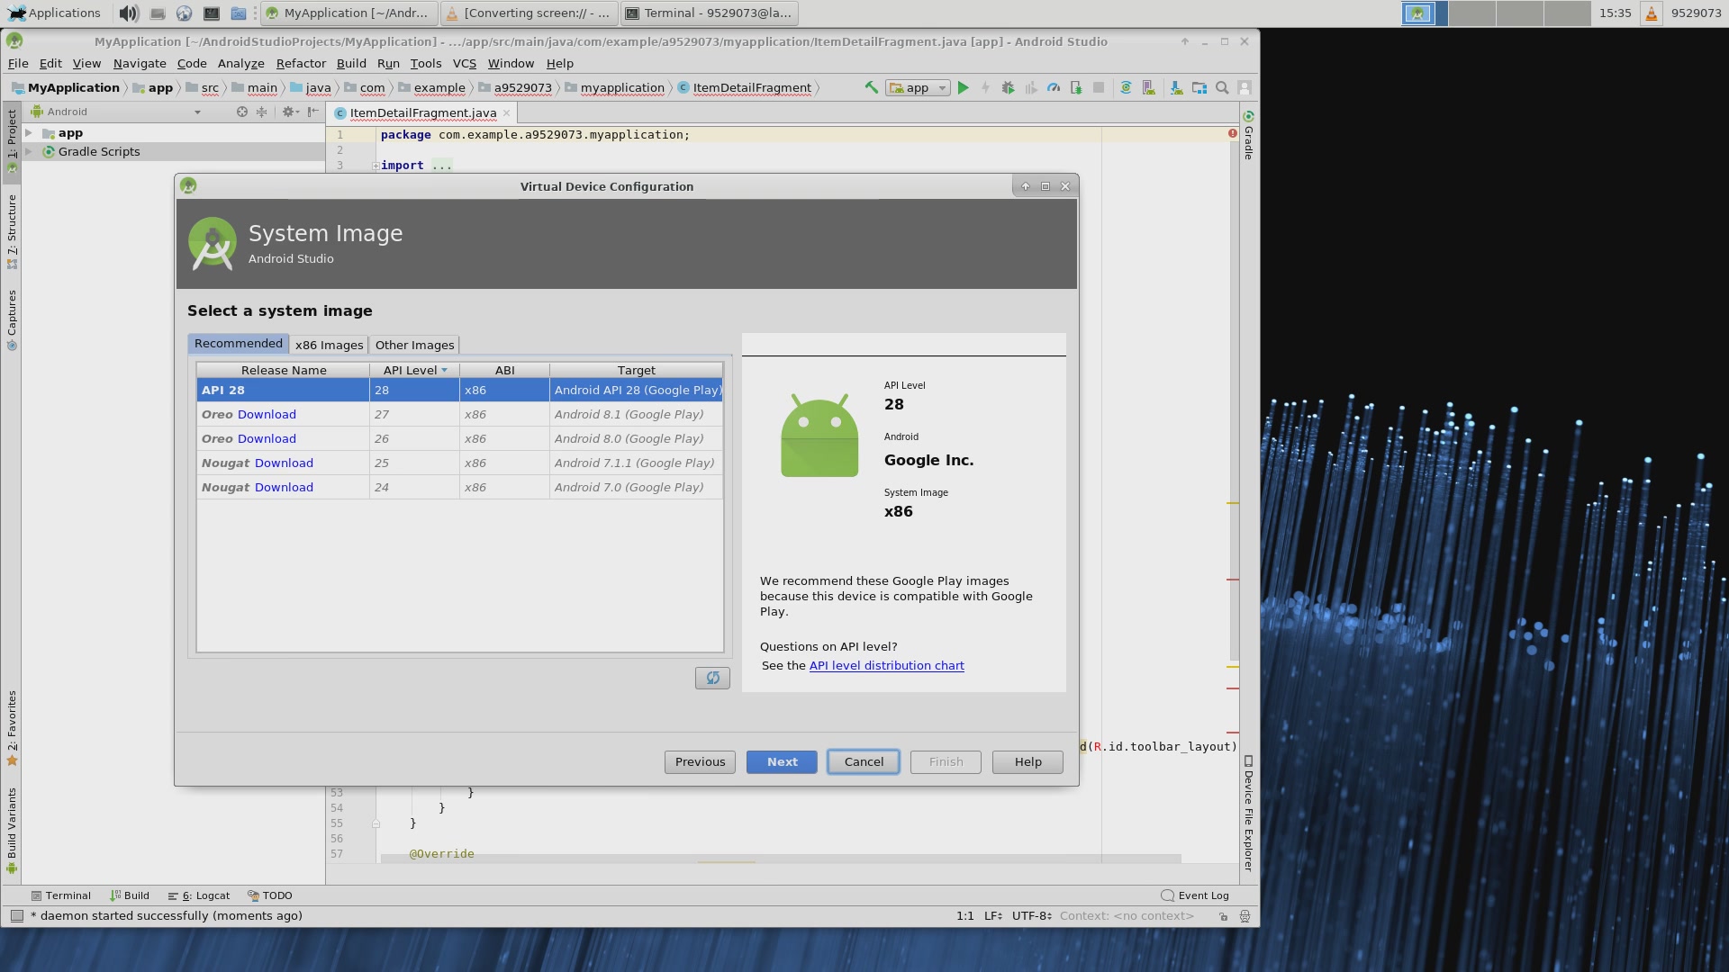1729x972 pixels.
Task: Select the Other Images tab
Action: point(413,344)
